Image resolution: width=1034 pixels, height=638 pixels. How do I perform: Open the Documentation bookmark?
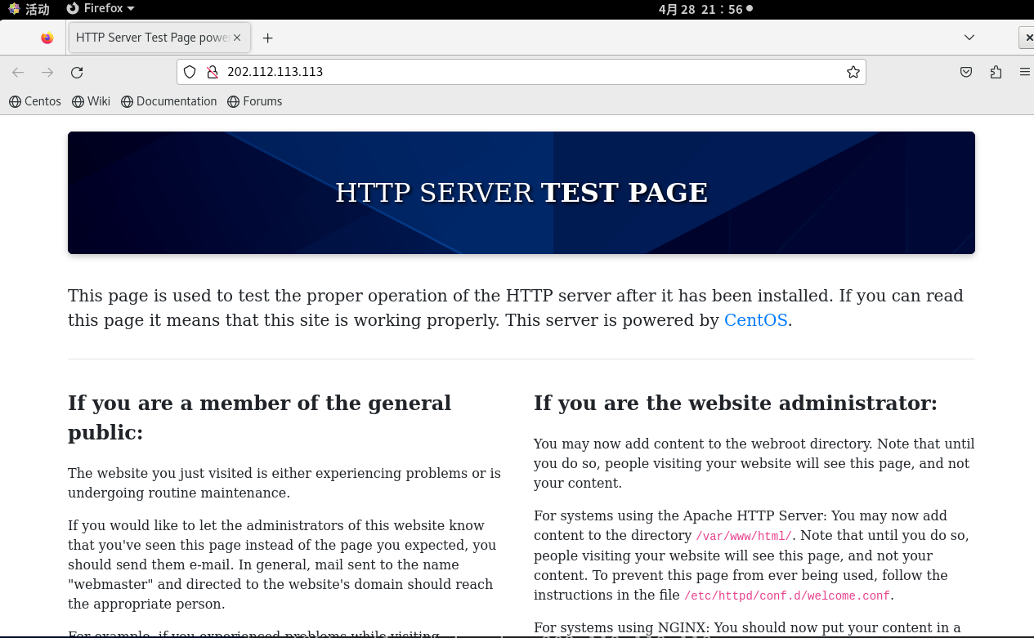tap(168, 101)
